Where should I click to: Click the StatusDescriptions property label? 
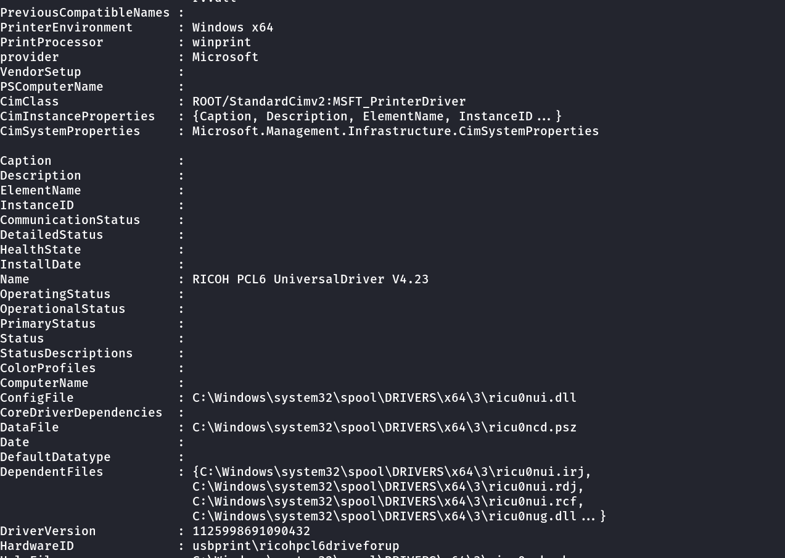click(x=67, y=354)
